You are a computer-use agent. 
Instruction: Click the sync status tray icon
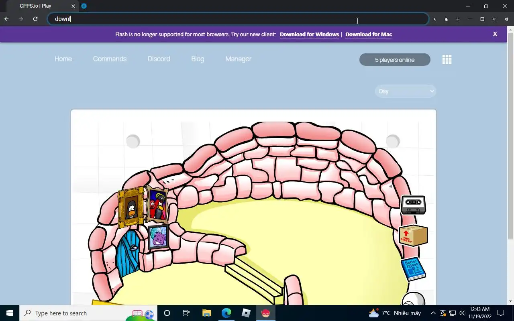443,313
